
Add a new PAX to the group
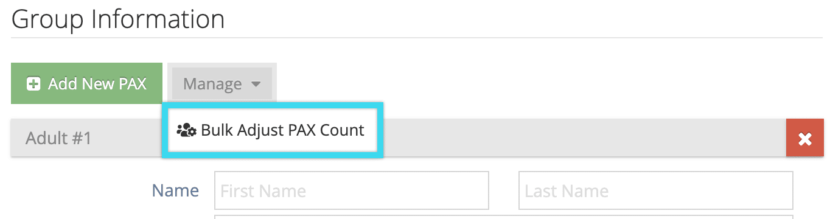click(x=86, y=83)
